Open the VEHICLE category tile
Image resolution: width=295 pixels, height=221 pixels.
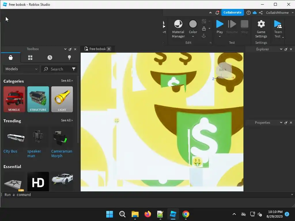14,99
